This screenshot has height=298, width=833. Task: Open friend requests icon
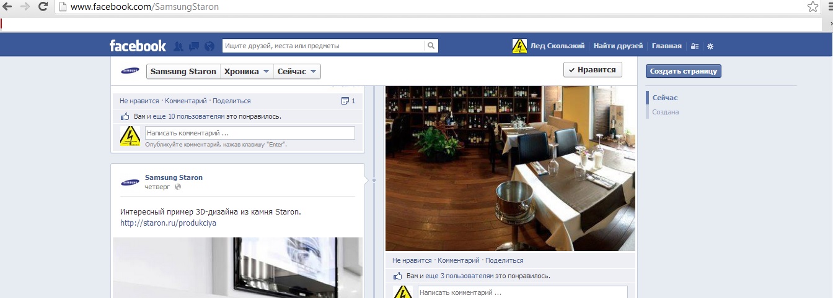tap(178, 46)
